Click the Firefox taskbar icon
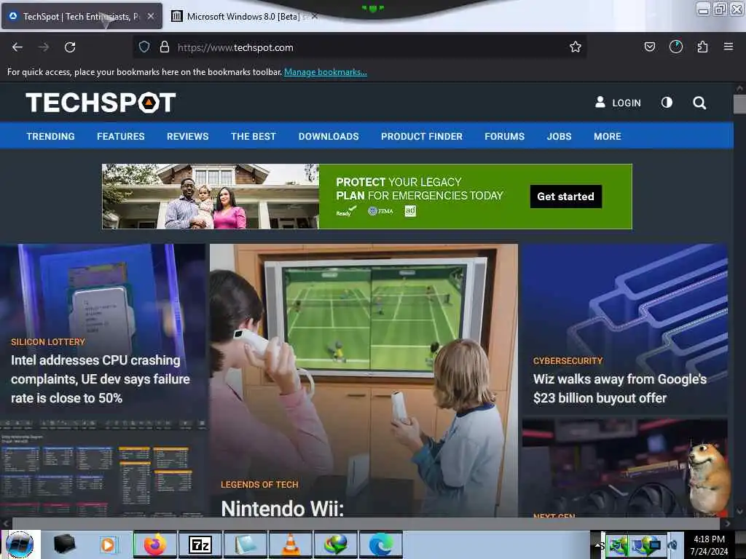This screenshot has width=746, height=559. 155,544
